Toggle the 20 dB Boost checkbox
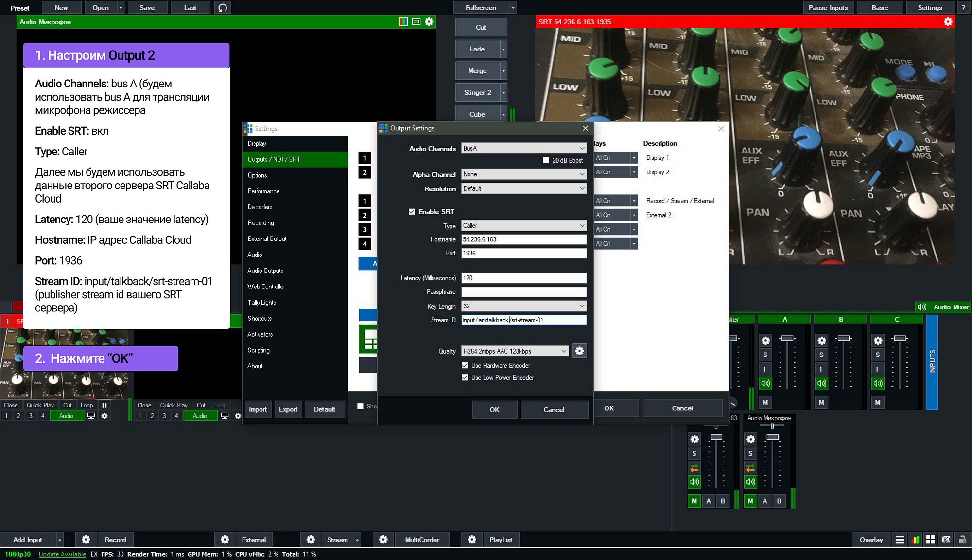Image resolution: width=972 pixels, height=560 pixels. tap(546, 160)
